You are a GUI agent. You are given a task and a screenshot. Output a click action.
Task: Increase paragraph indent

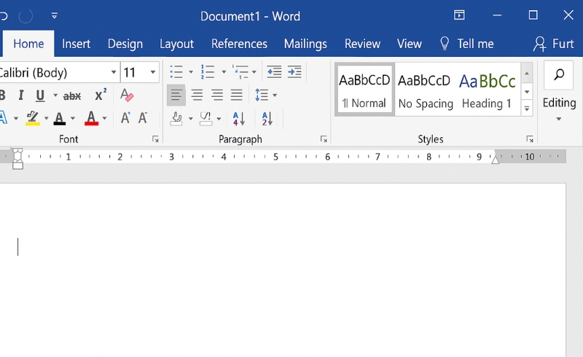click(294, 71)
